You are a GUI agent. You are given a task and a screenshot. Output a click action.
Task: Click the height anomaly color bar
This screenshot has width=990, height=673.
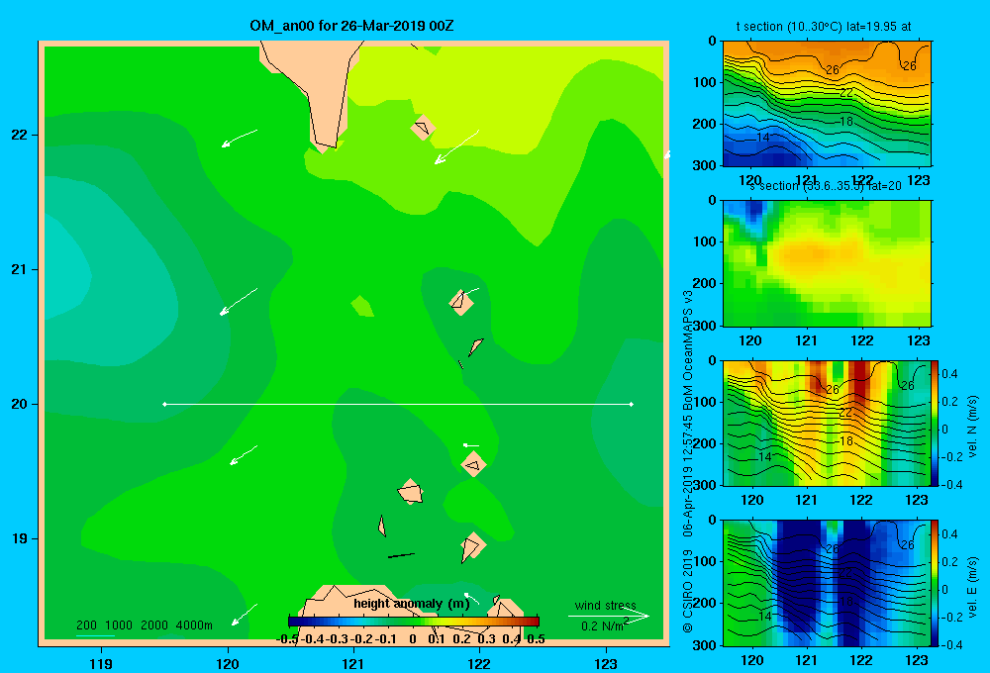click(x=414, y=622)
